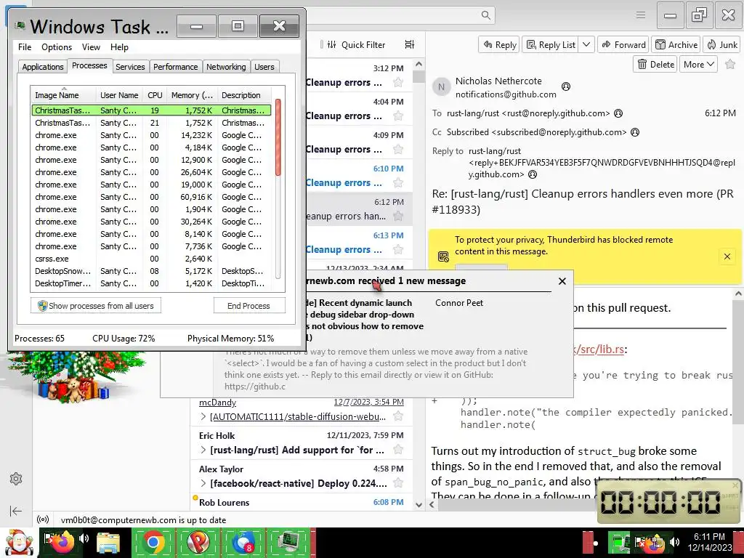
Task: Open File menu in Task Manager
Action: pyautogui.click(x=25, y=47)
